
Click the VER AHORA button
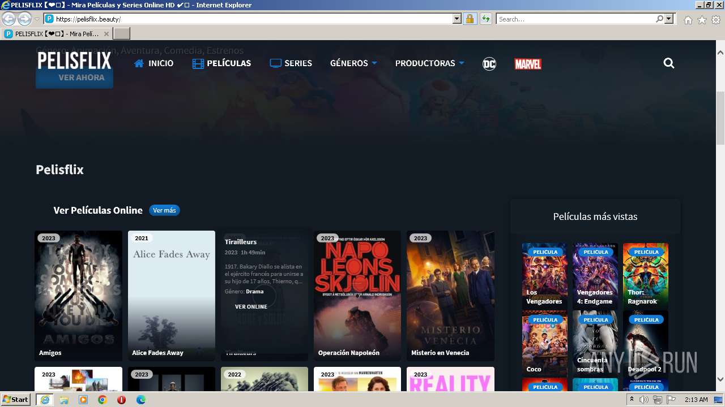[74, 77]
